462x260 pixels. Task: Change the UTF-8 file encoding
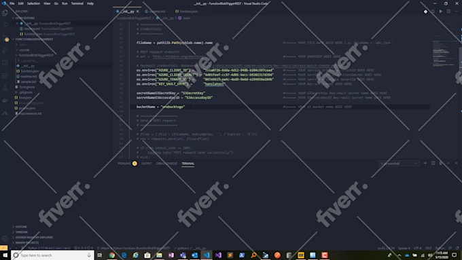click(x=418, y=248)
